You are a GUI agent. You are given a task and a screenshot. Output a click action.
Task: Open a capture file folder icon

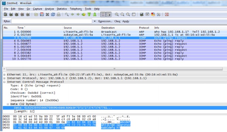[36, 15]
